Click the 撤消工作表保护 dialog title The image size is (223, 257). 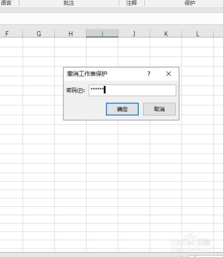87,73
